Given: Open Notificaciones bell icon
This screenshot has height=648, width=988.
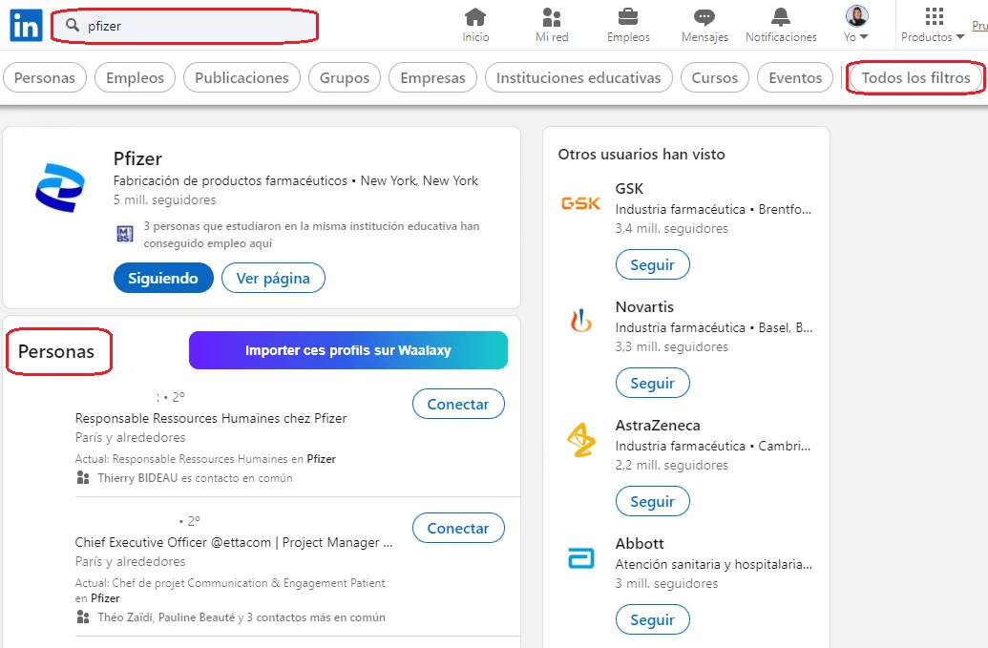Looking at the screenshot, I should point(781,17).
